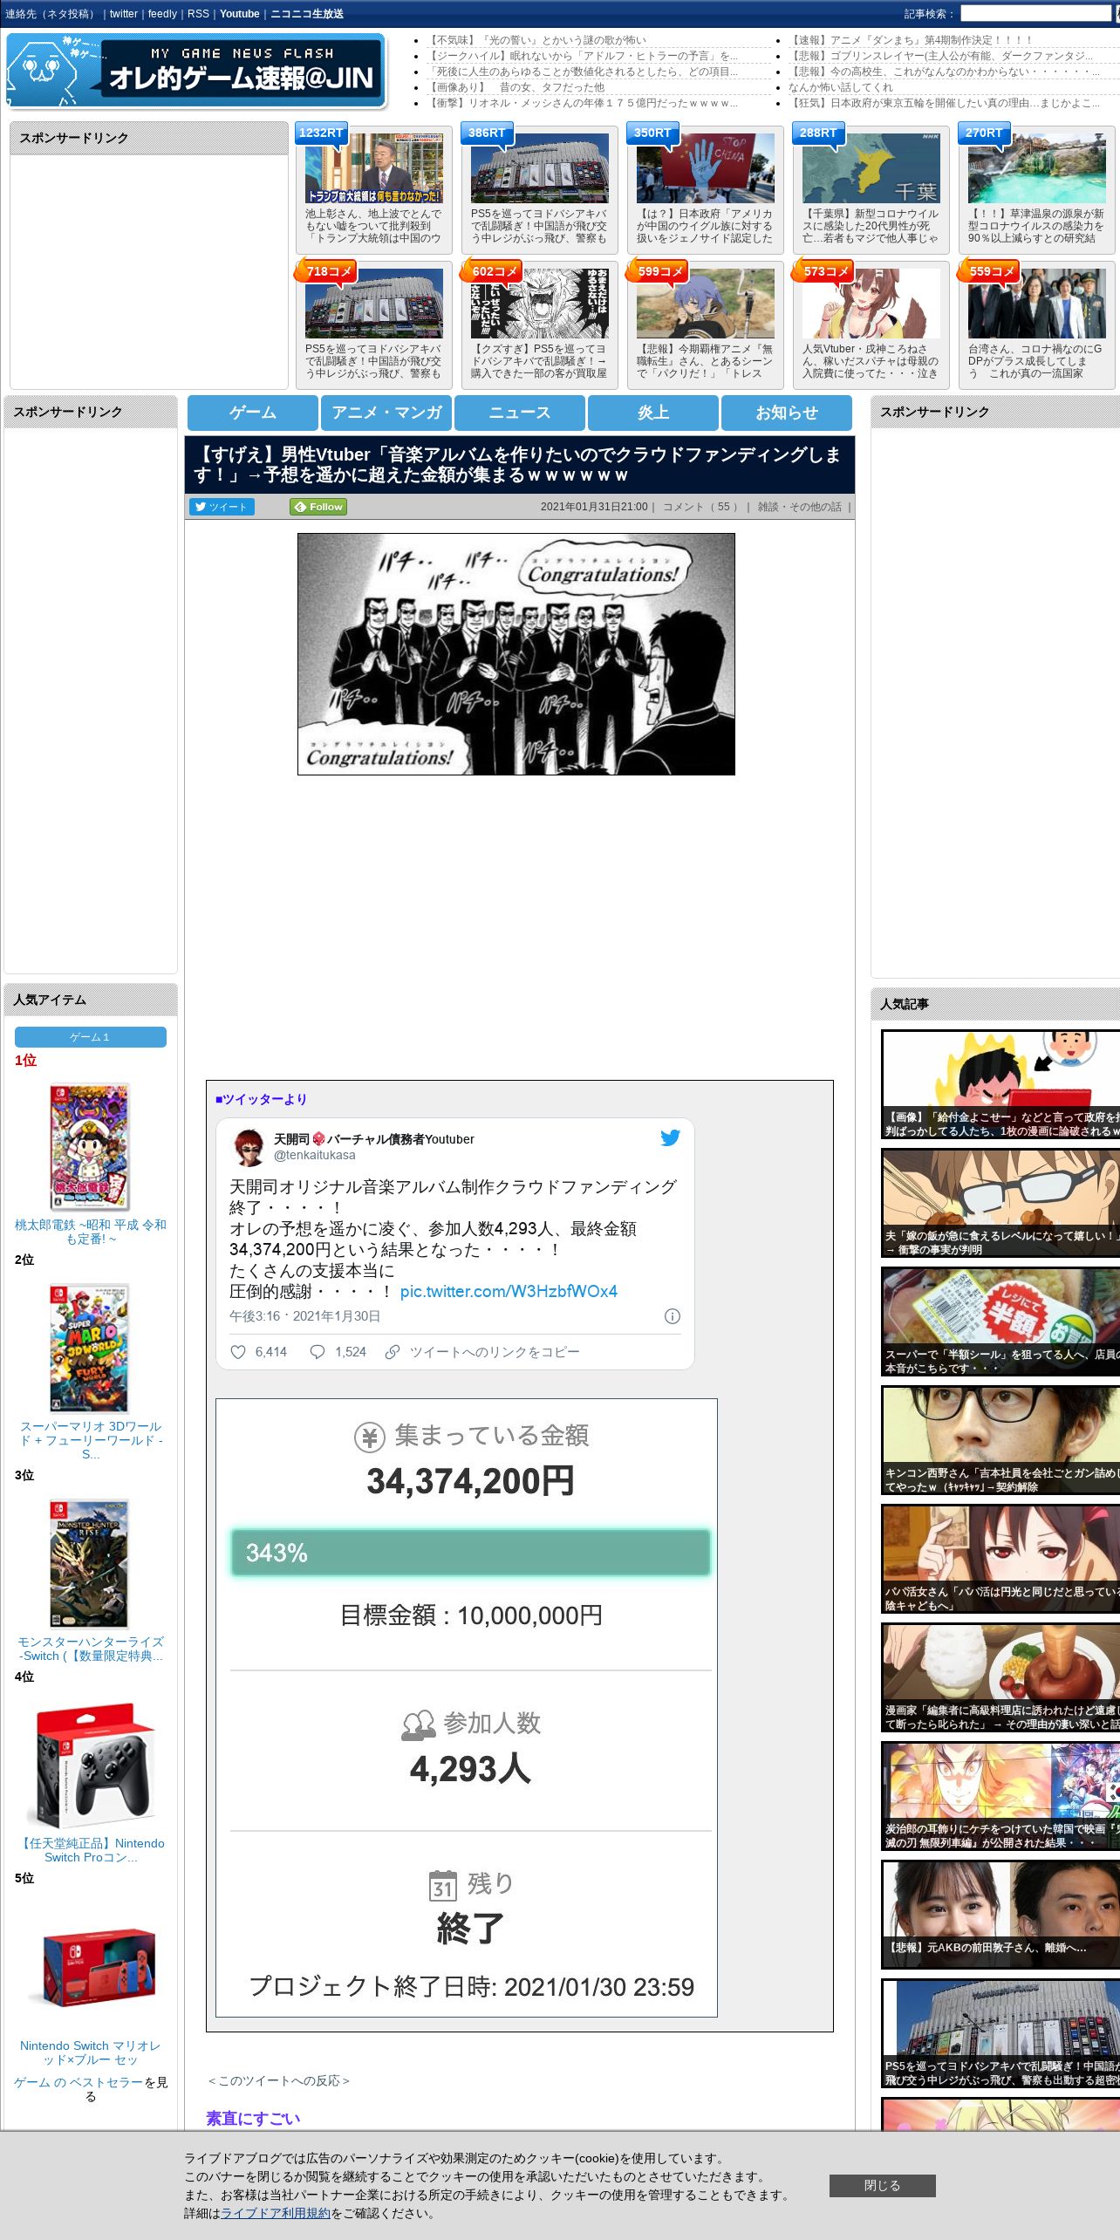This screenshot has width=1120, height=2240.
Task: Open the 天開司 tweet author avatar
Action: click(250, 1147)
